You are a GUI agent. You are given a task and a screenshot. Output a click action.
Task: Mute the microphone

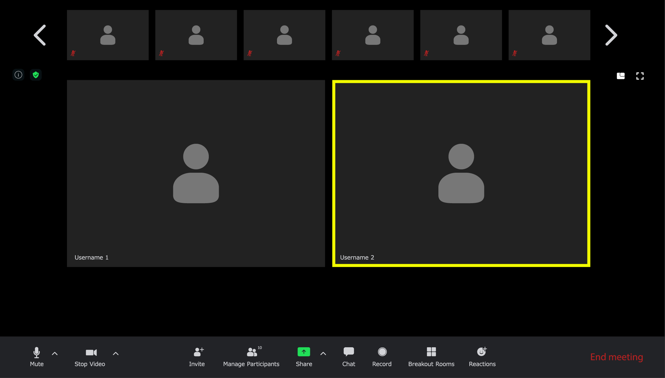37,357
